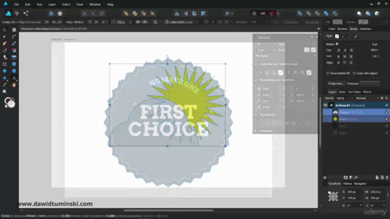Select the Star shape tool
The height and width of the screenshot is (219, 390).
click(x=4, y=78)
